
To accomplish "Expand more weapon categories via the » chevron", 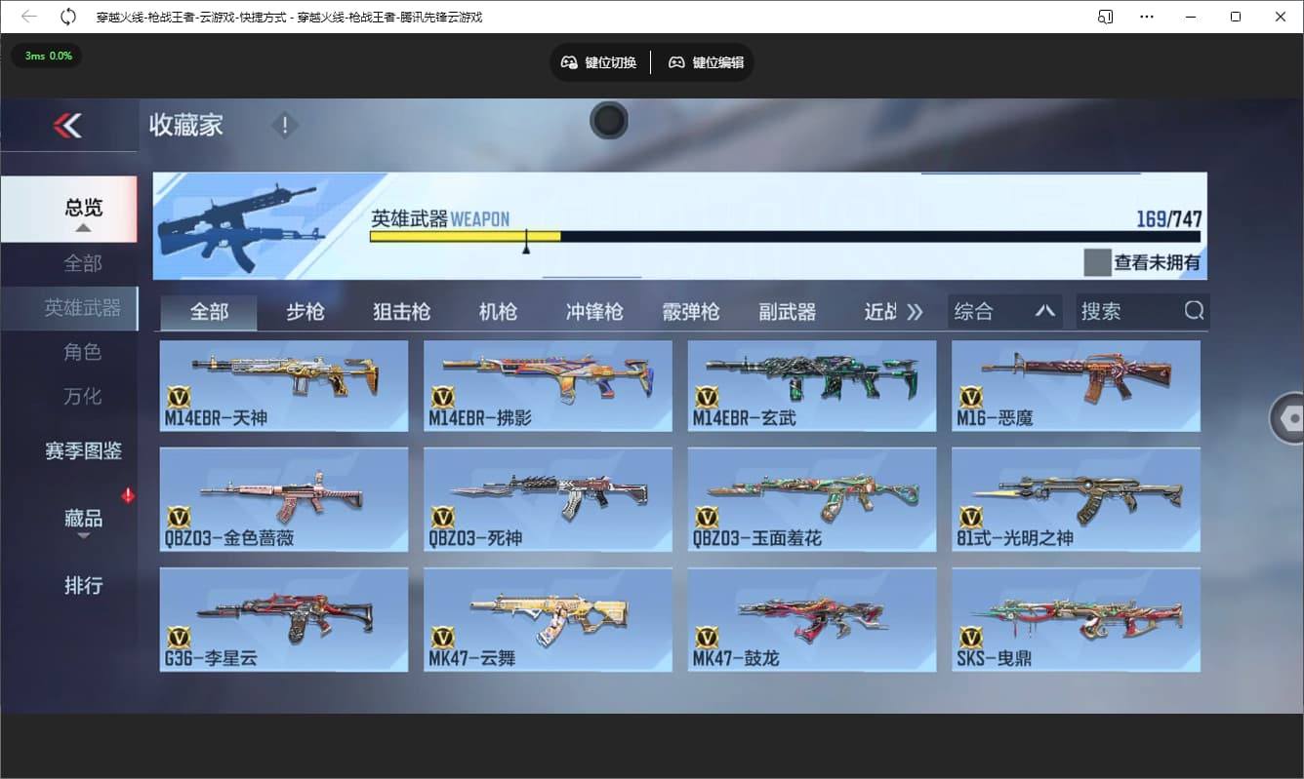I will [x=916, y=310].
